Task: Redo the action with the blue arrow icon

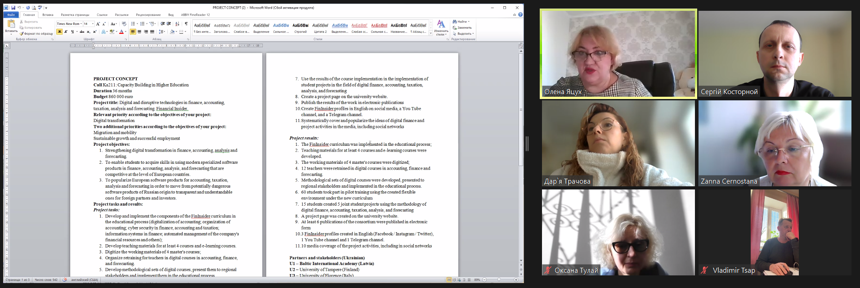Action: coord(28,8)
